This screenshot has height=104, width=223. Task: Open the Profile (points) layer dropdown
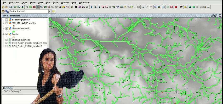click(x=50, y=11)
